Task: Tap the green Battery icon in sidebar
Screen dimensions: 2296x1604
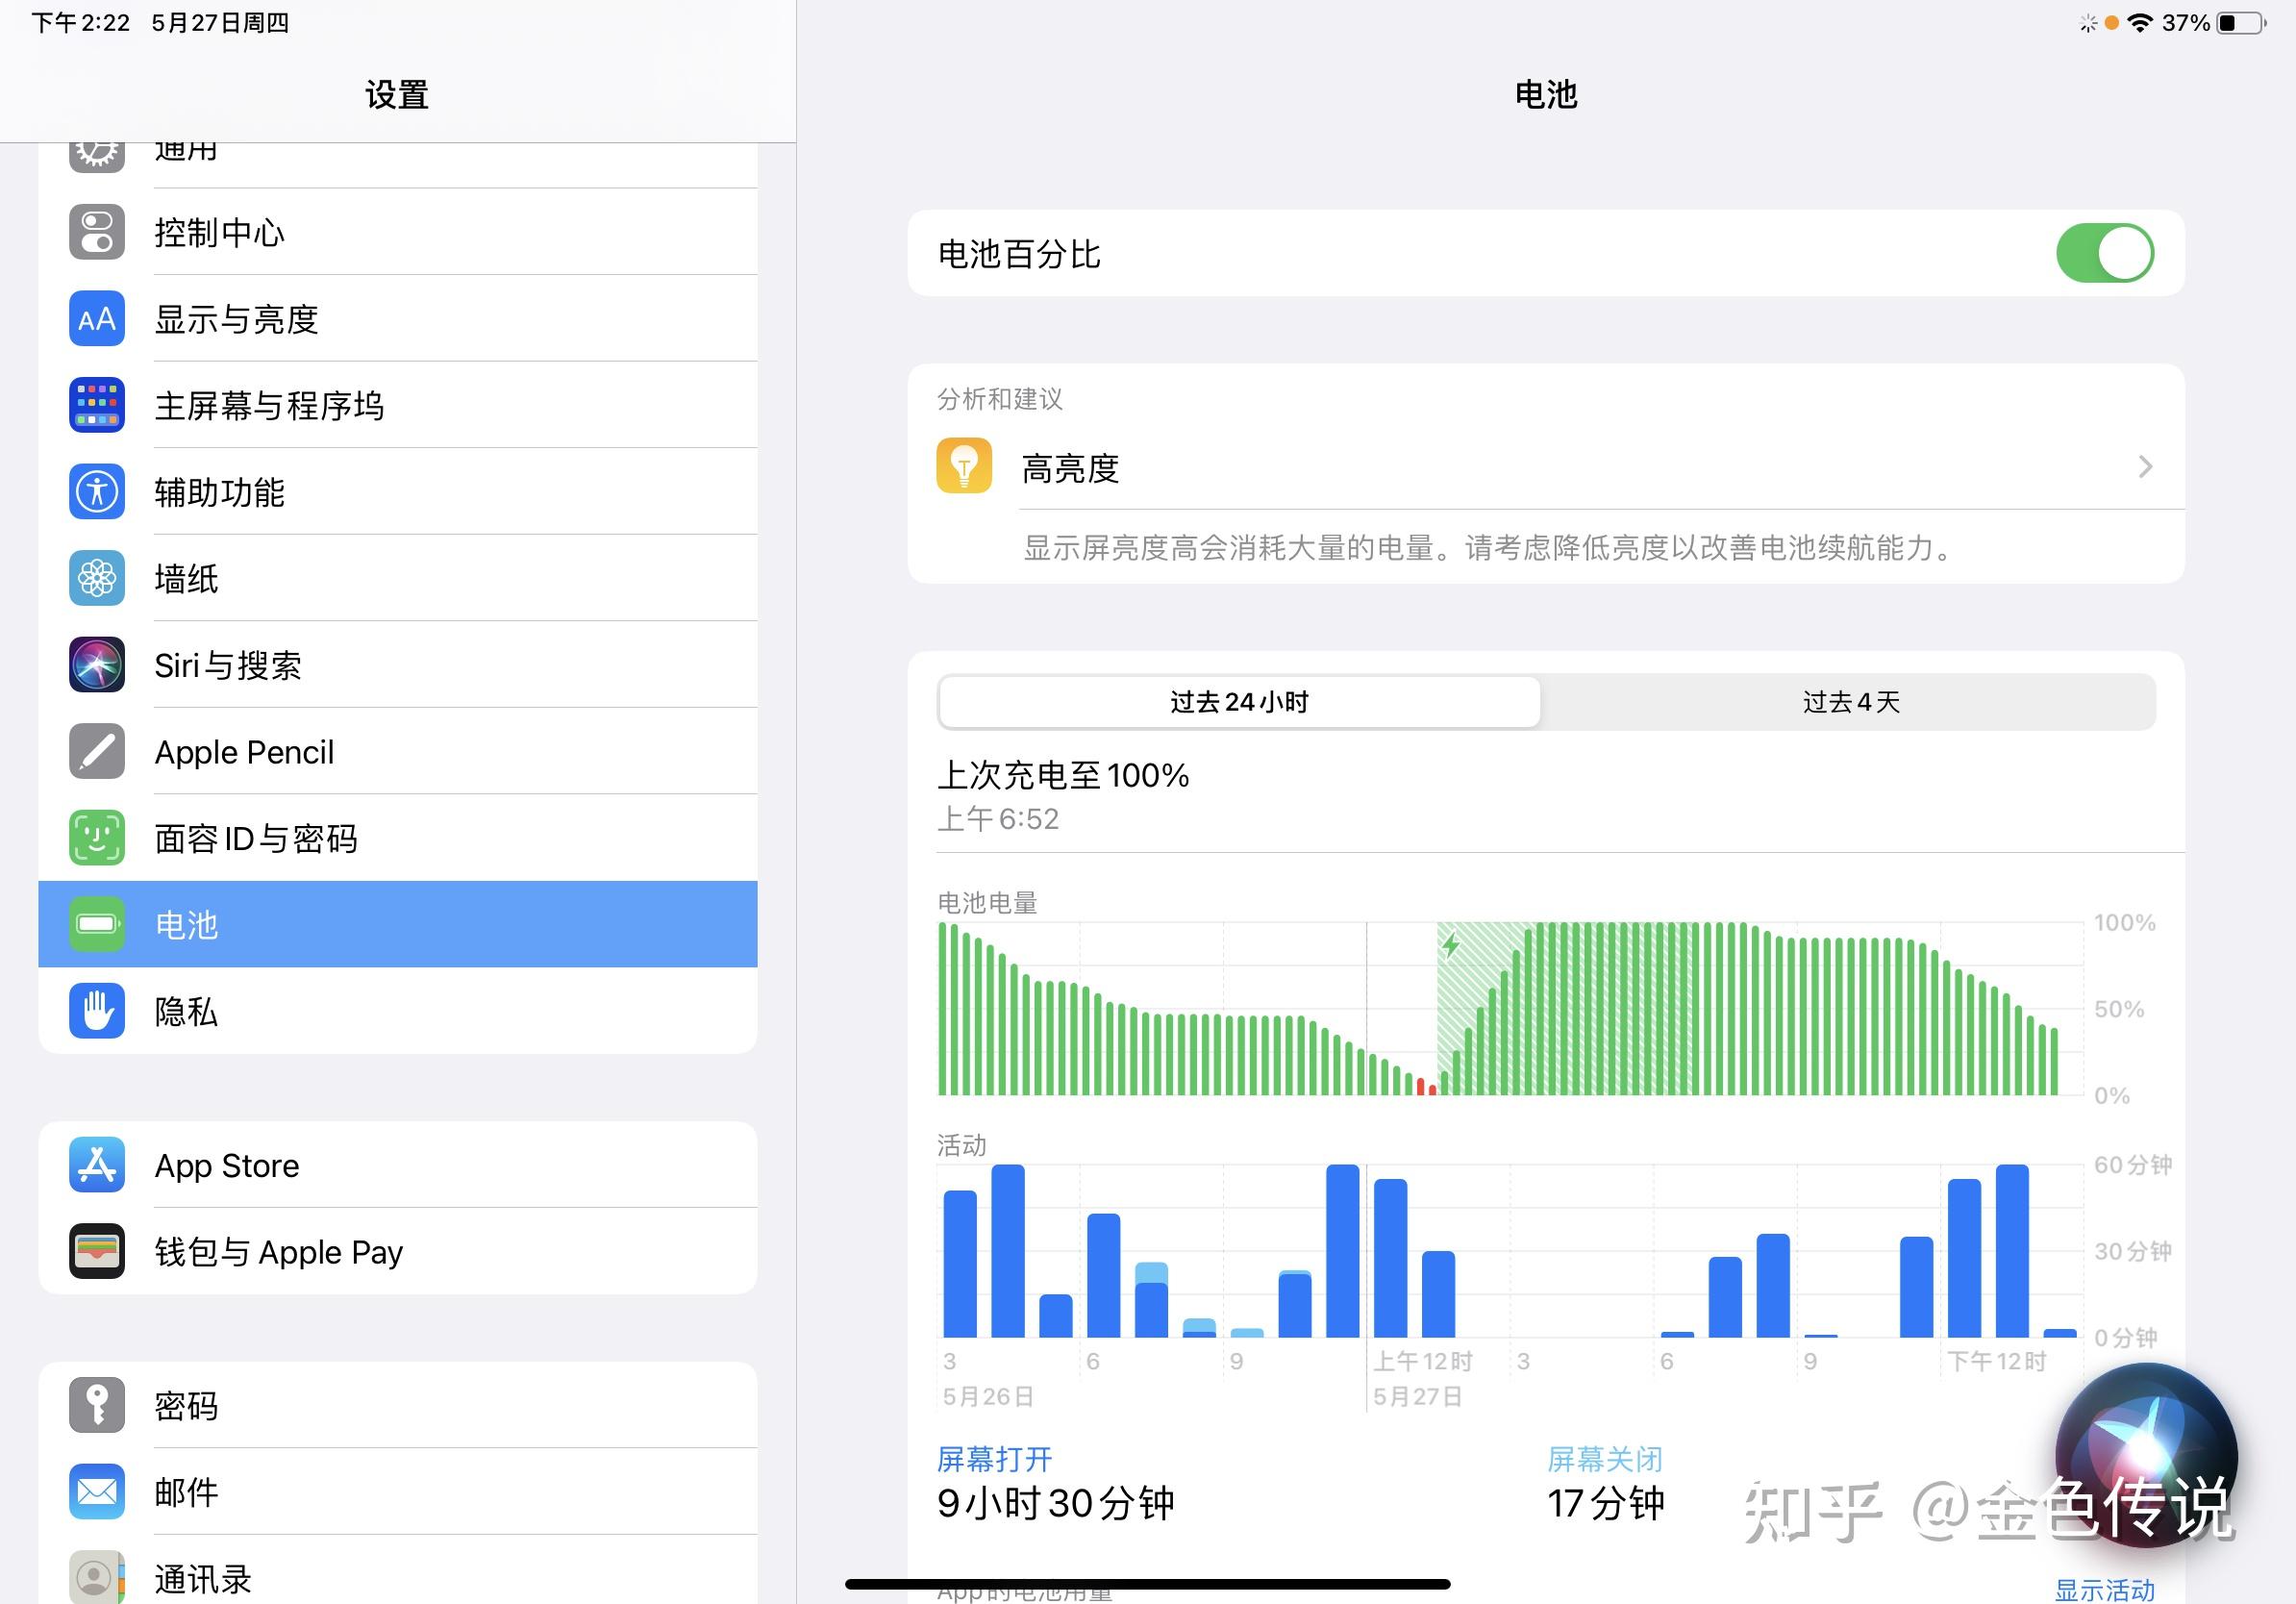Action: tap(97, 924)
